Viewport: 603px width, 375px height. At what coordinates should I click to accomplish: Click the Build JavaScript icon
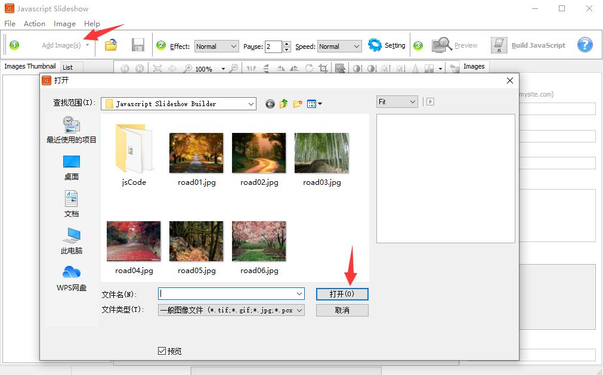(499, 45)
